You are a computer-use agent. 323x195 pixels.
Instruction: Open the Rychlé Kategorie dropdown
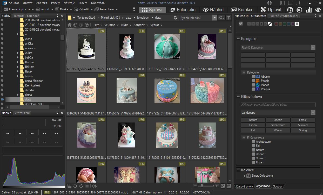point(313,48)
